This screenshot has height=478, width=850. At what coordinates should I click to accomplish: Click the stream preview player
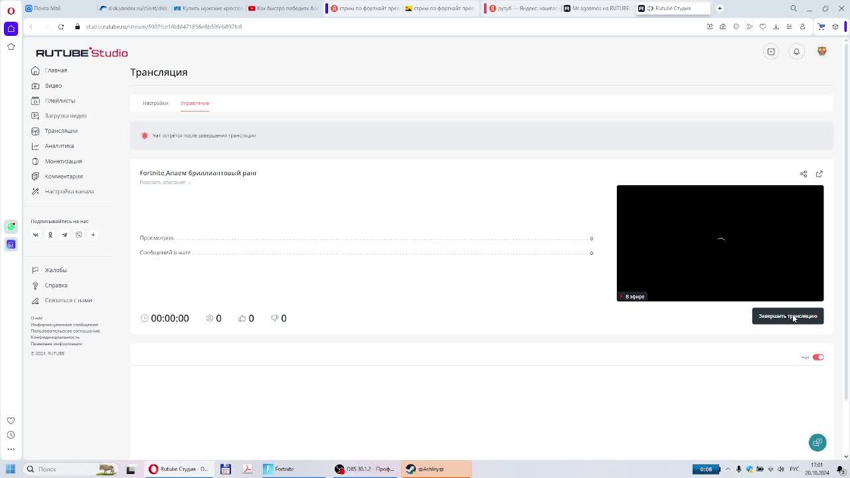point(720,243)
